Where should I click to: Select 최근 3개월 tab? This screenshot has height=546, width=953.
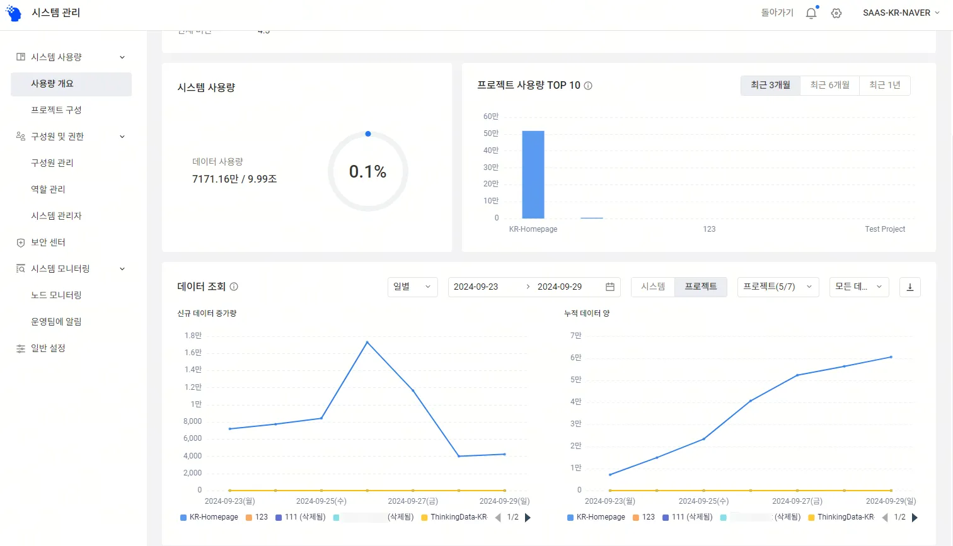770,86
